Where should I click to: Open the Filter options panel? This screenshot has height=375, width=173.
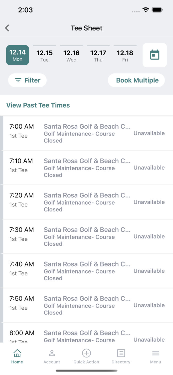[27, 80]
